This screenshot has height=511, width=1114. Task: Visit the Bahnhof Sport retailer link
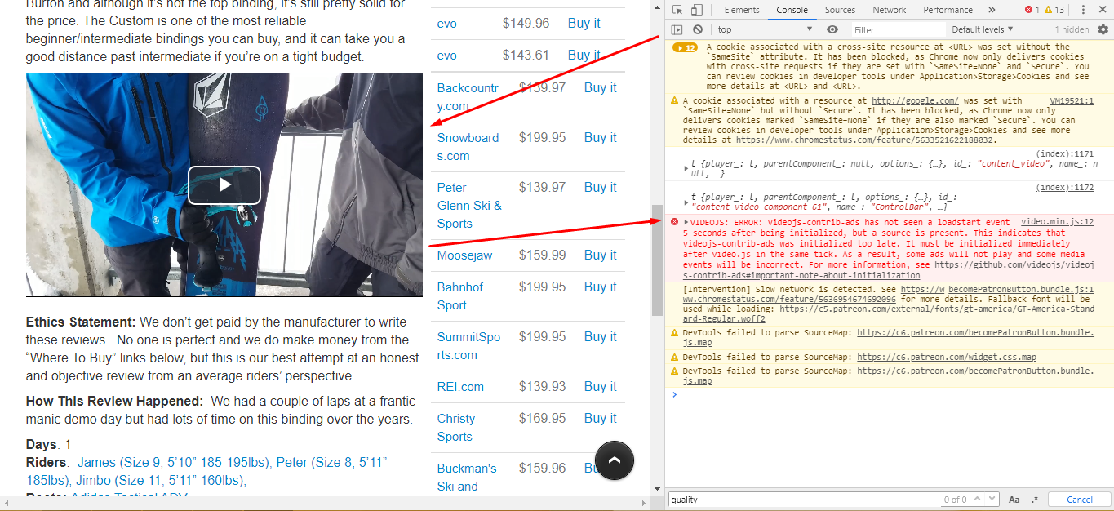(x=459, y=296)
